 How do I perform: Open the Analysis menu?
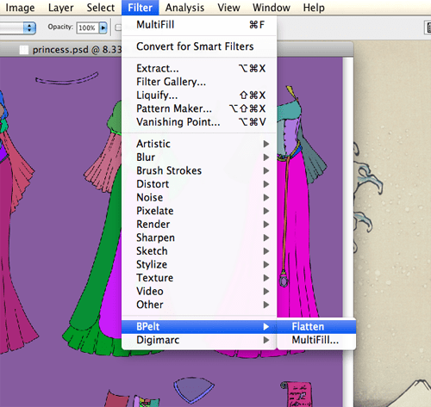pos(184,8)
